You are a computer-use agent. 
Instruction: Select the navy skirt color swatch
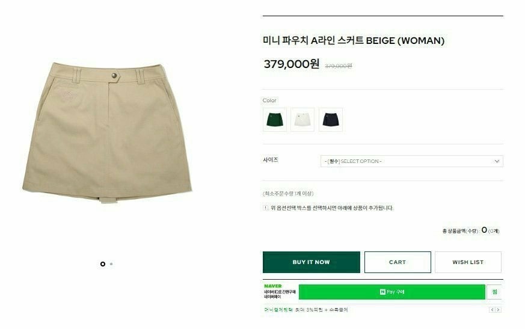(x=331, y=120)
